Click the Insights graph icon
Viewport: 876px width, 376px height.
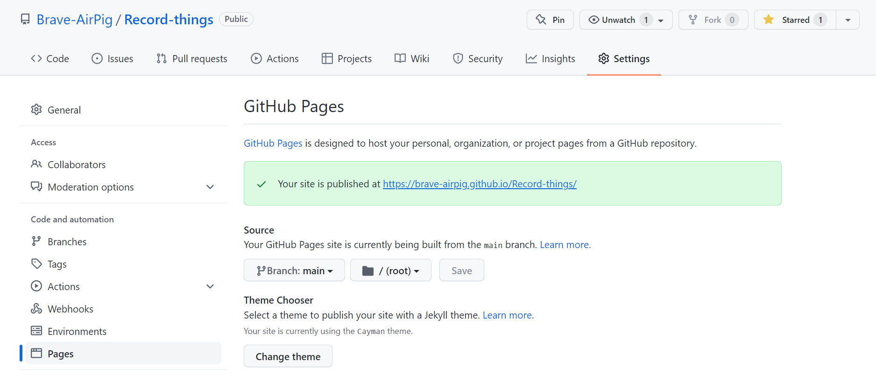(531, 58)
